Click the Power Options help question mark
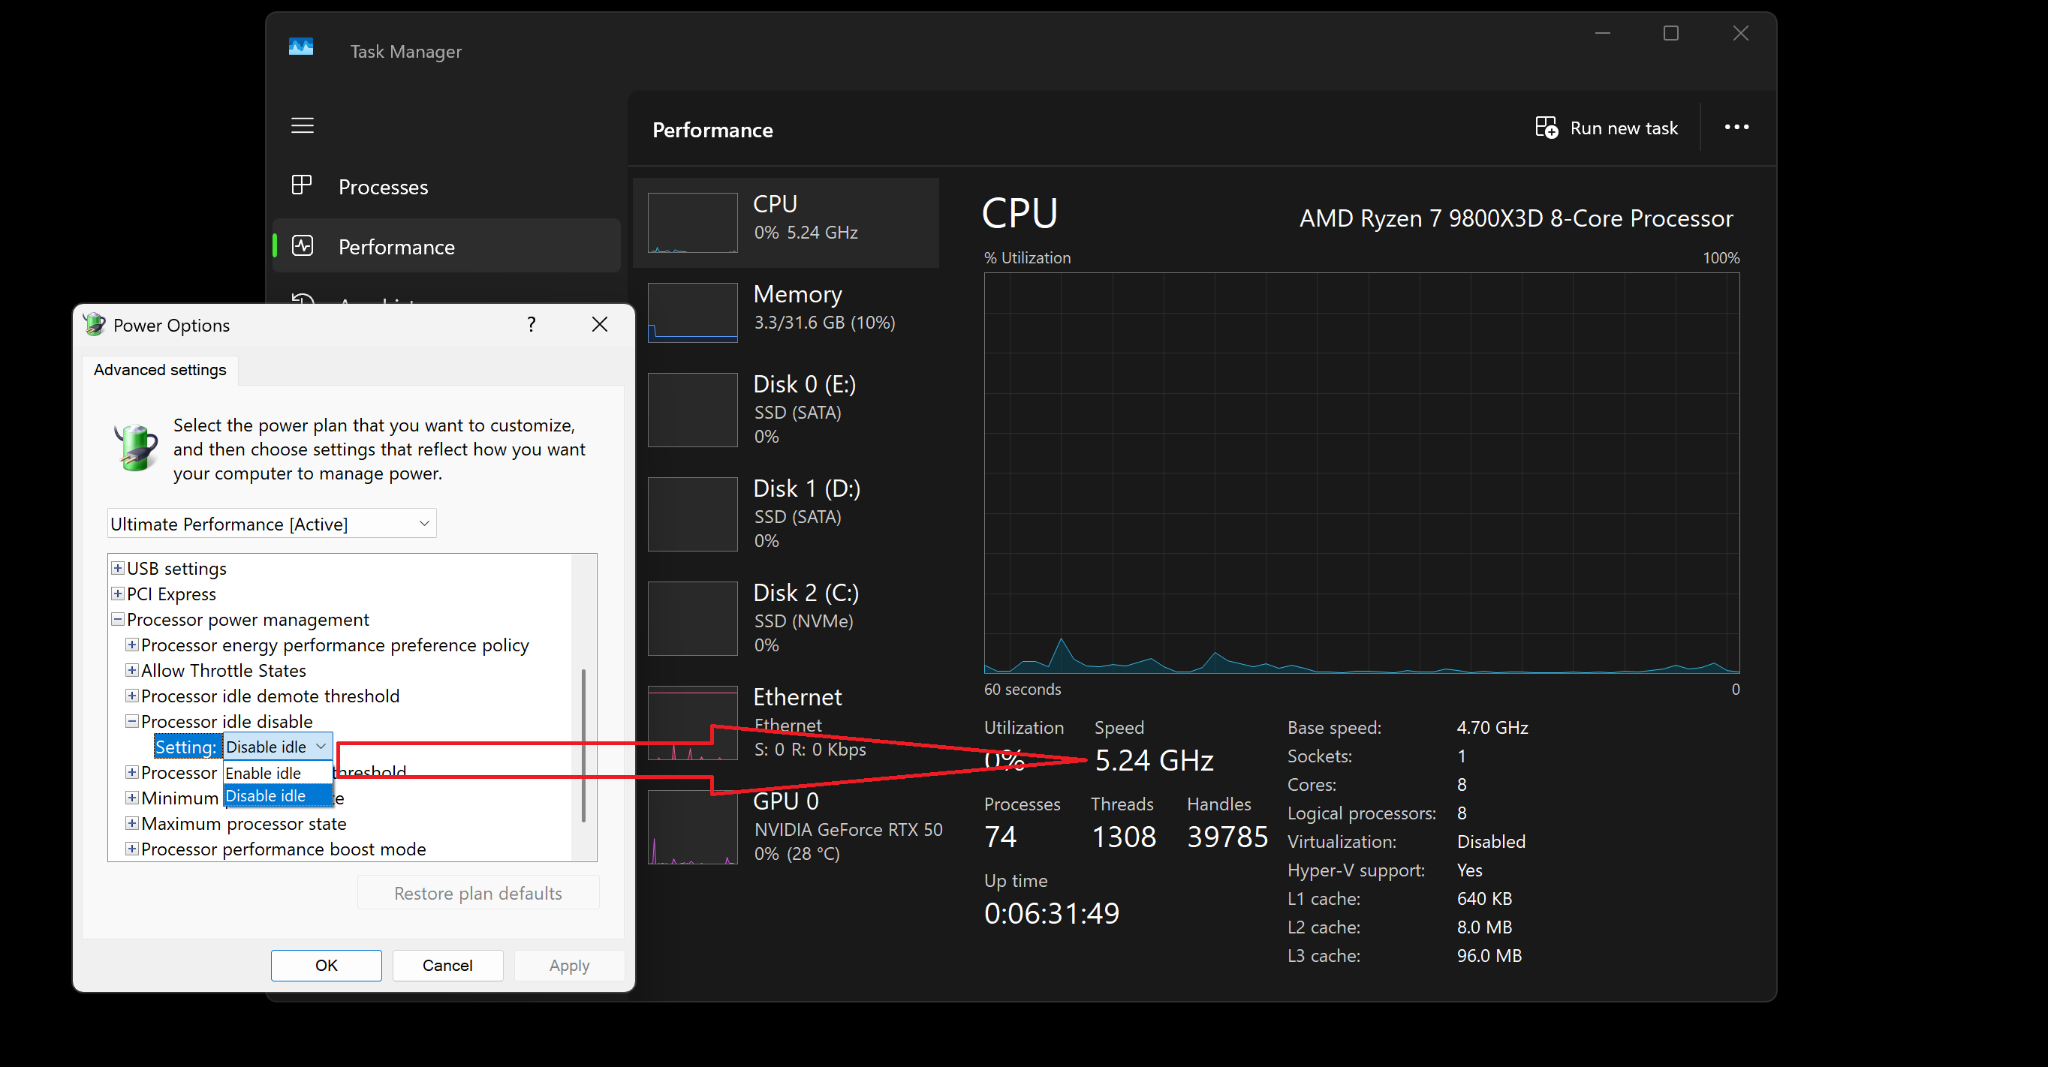Screen dimensions: 2048x1067 click(x=531, y=324)
